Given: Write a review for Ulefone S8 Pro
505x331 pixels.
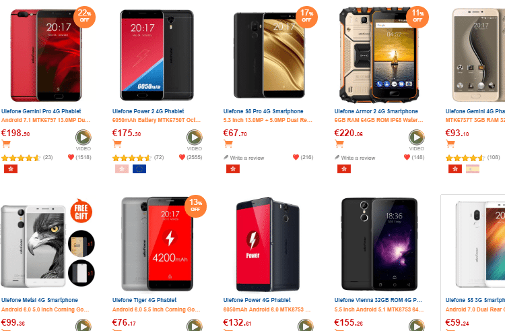Looking at the screenshot, I should click(x=244, y=158).
